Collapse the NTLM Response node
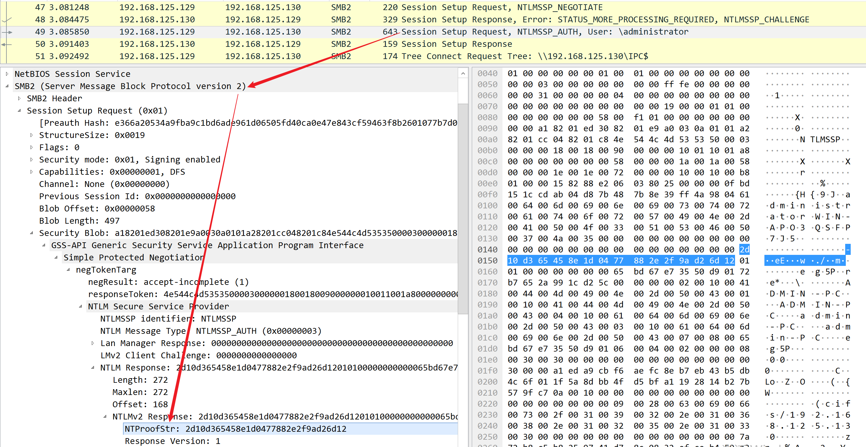The width and height of the screenshot is (866, 447). [x=93, y=368]
